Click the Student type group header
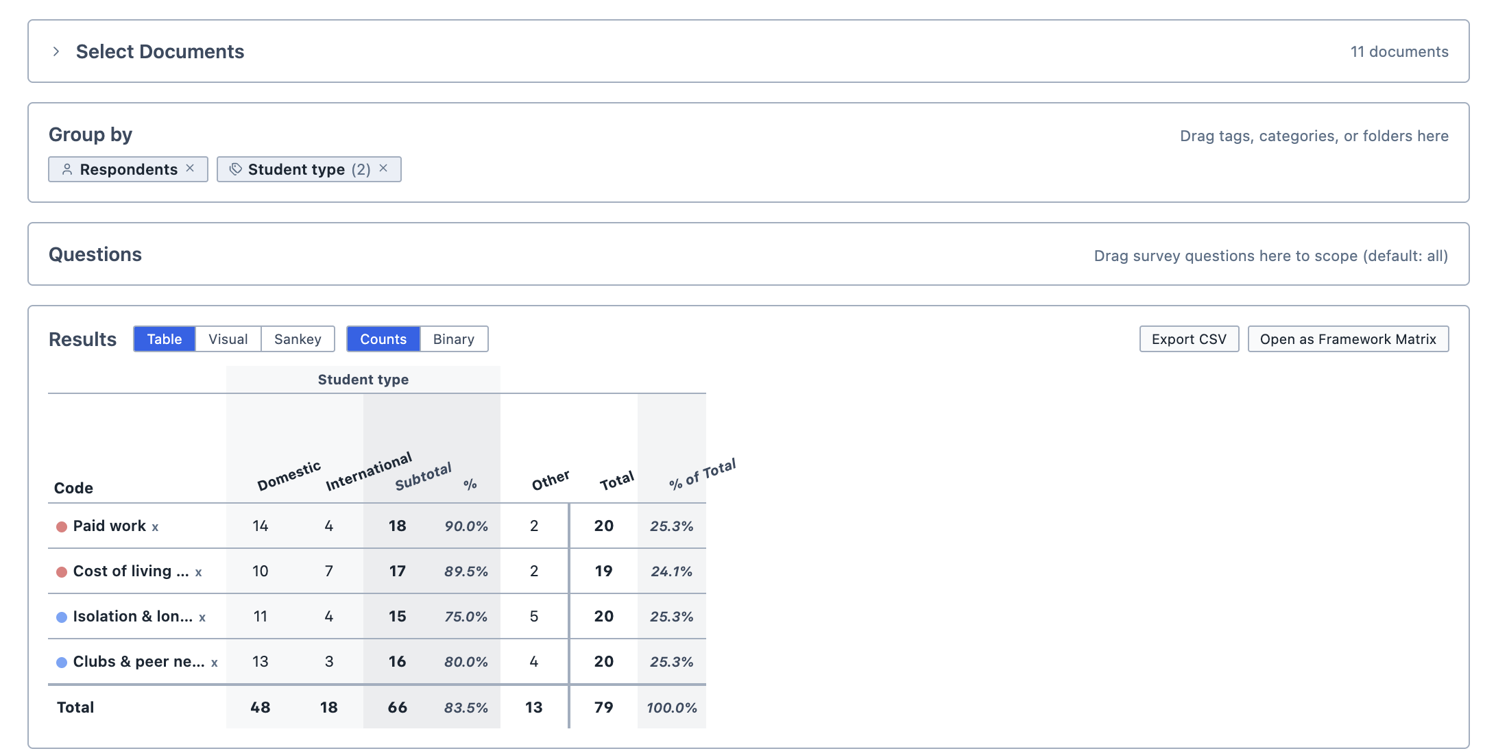1496x751 pixels. pyautogui.click(x=363, y=380)
